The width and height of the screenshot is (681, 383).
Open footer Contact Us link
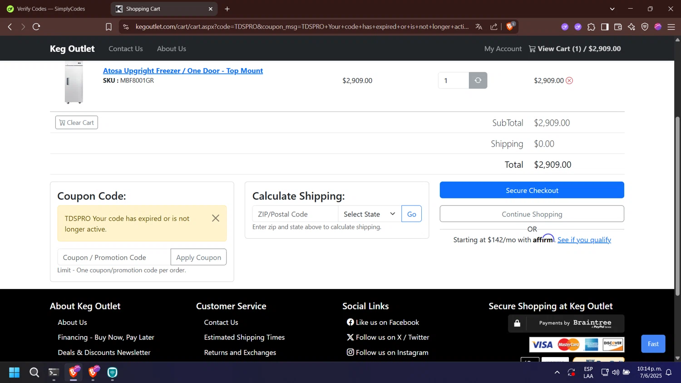[x=221, y=322]
